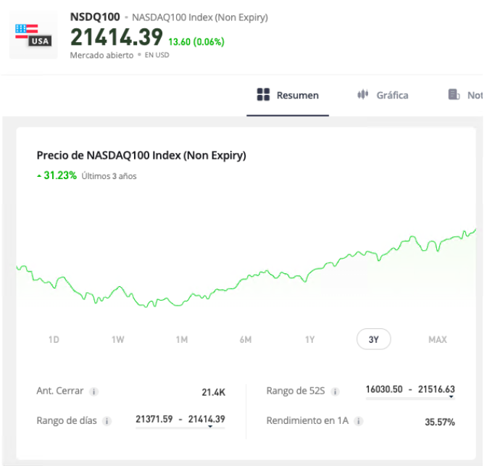Click the USA flag instrument logo
The height and width of the screenshot is (466, 487).
click(33, 35)
